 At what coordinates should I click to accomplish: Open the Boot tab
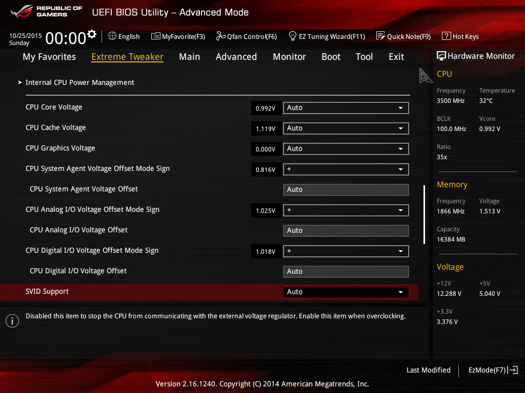click(331, 57)
